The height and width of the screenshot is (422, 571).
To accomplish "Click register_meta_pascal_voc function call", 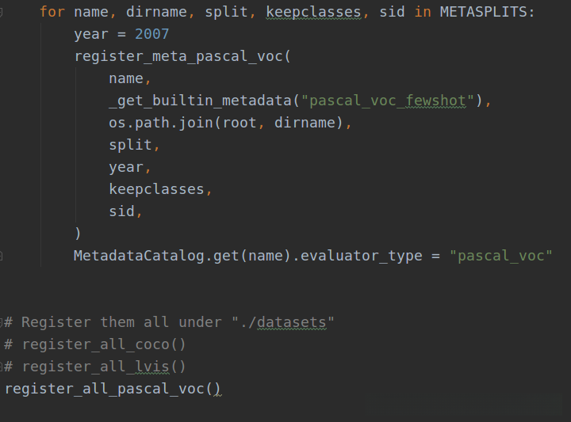I will tap(178, 57).
